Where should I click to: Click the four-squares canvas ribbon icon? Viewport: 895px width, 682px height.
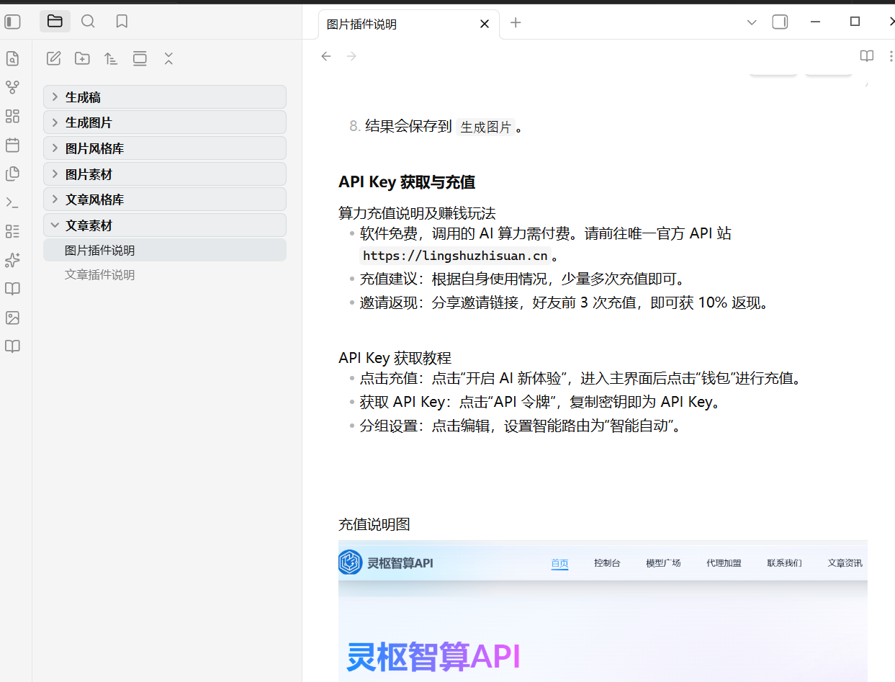click(12, 117)
